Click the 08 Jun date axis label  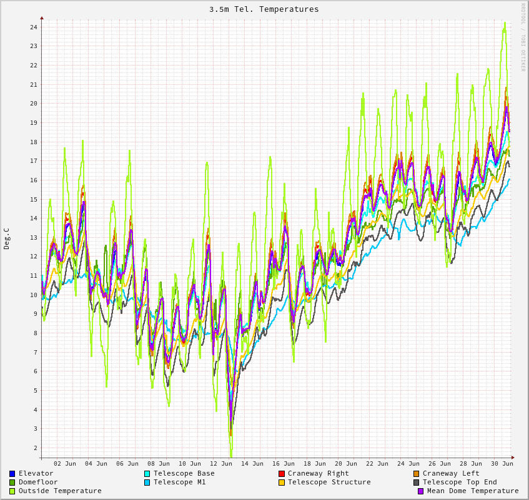click(x=159, y=464)
